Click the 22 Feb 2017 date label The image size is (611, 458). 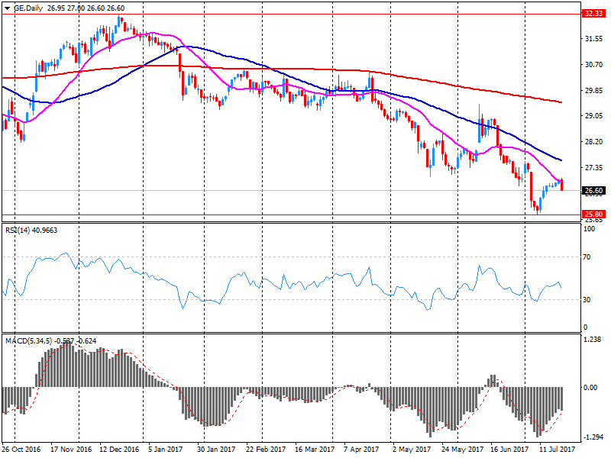point(265,450)
